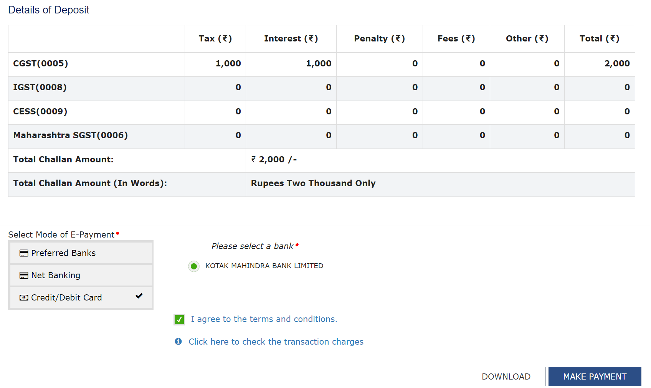Image resolution: width=651 pixels, height=388 pixels.
Task: Open the check transaction charges link
Action: pos(276,342)
